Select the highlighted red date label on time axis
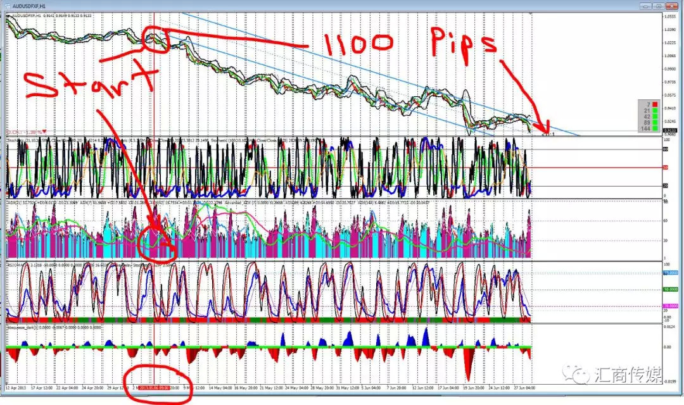Viewport: 684px width, 405px height. pyautogui.click(x=154, y=387)
